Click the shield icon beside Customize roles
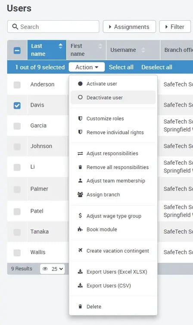Viewport: 193px width, 325px height. click(x=80, y=119)
